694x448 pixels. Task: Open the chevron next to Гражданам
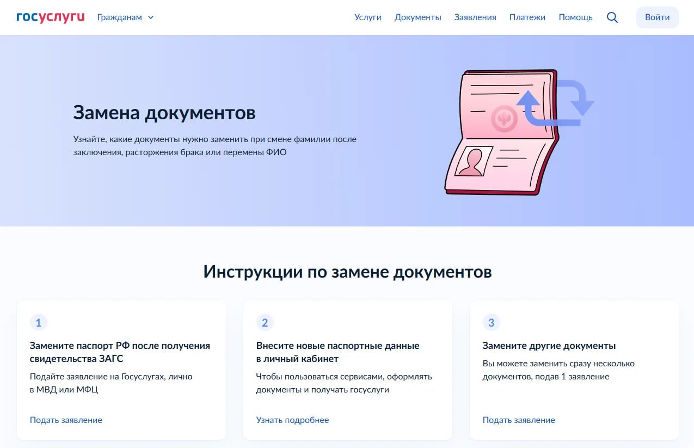click(x=150, y=17)
